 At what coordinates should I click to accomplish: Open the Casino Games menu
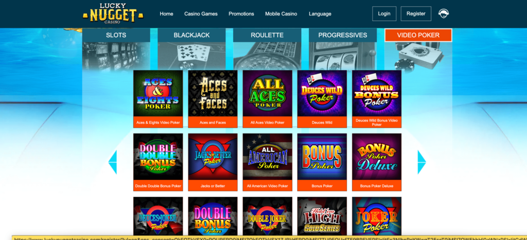[201, 14]
